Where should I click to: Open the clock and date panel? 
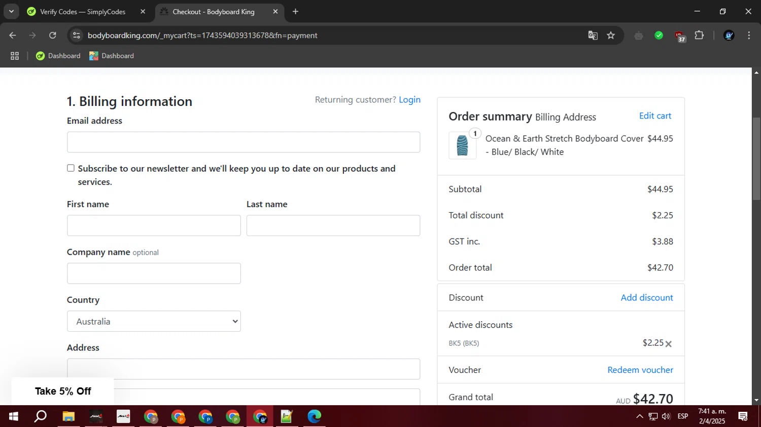[712, 416]
